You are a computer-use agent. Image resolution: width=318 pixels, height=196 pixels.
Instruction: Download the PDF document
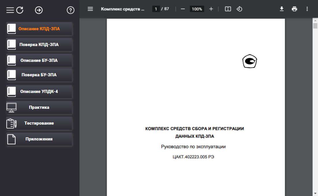tap(282, 9)
